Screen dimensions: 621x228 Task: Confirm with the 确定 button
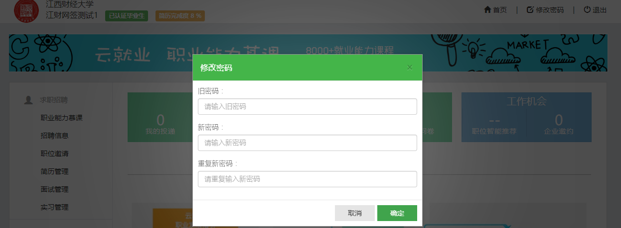(x=397, y=213)
